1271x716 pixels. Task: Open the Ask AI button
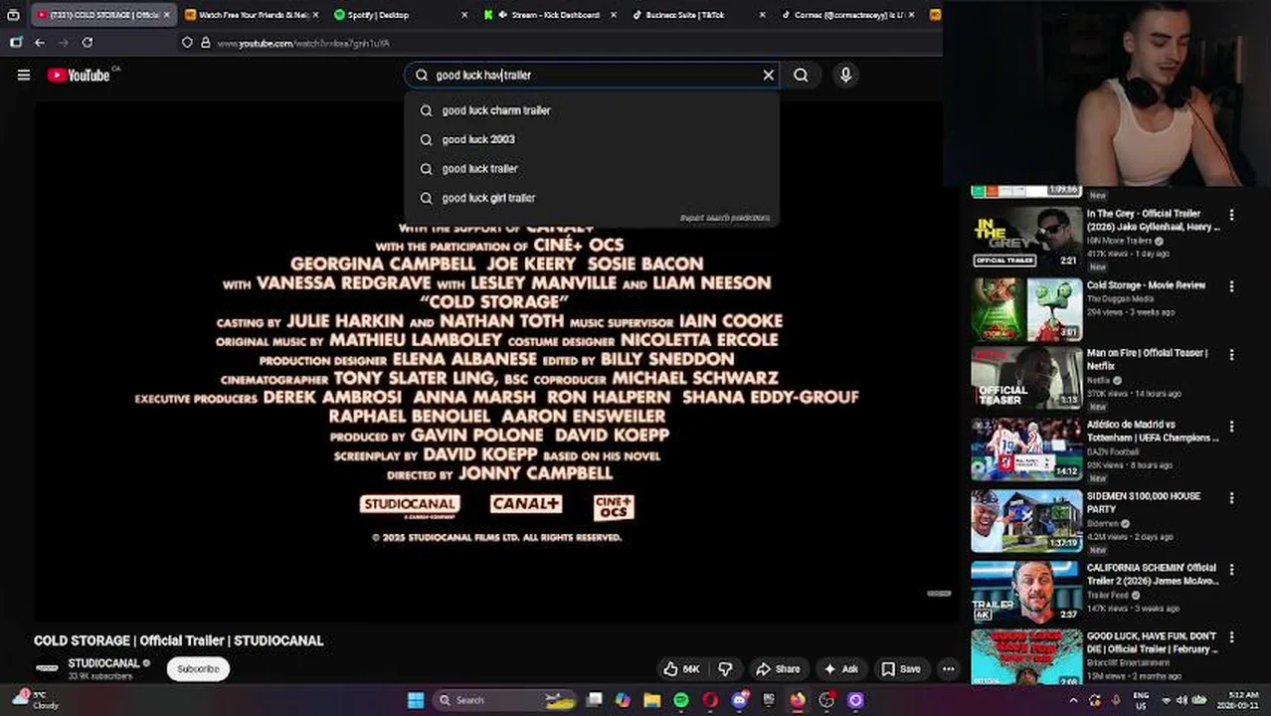[840, 669]
